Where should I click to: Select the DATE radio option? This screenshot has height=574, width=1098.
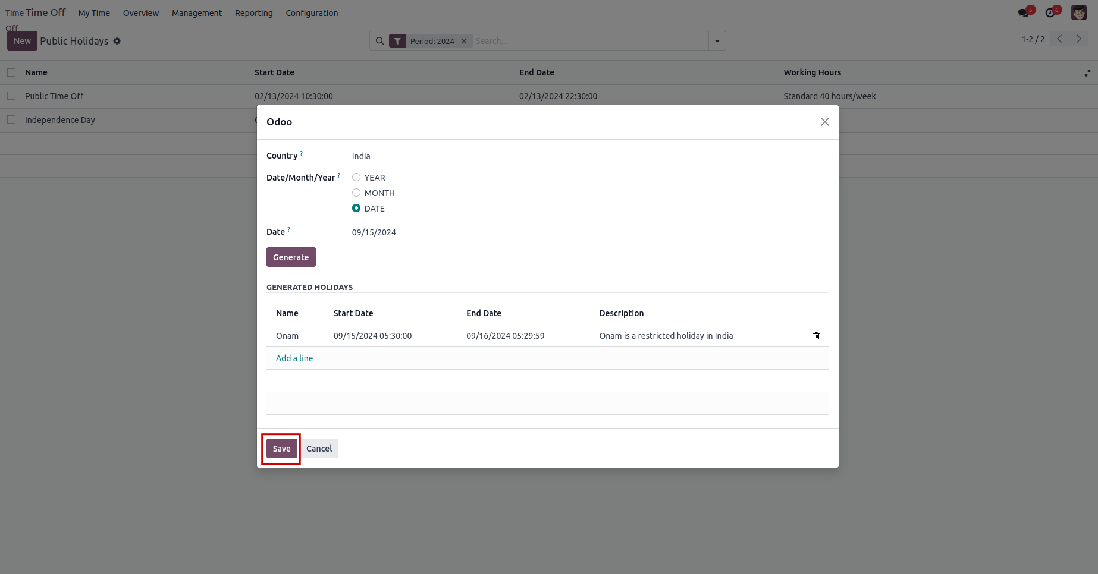356,208
